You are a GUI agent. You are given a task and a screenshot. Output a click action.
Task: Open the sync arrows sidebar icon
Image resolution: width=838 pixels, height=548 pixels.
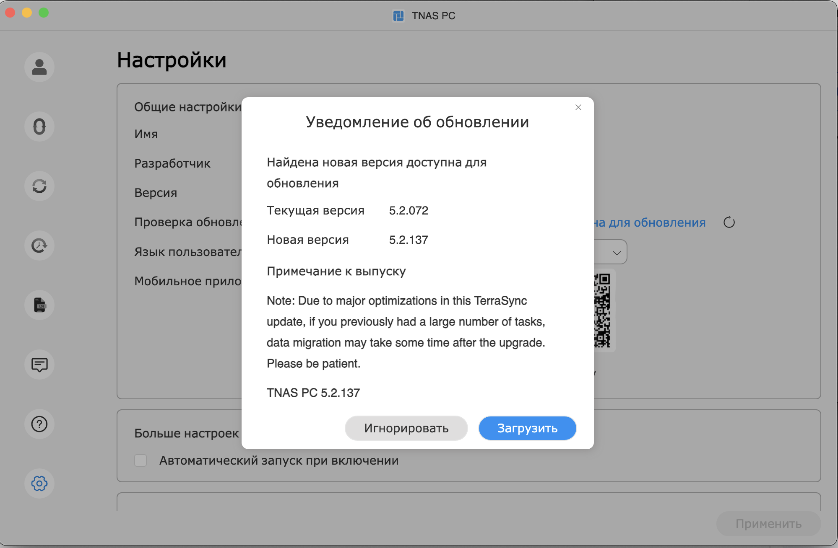[x=39, y=186]
